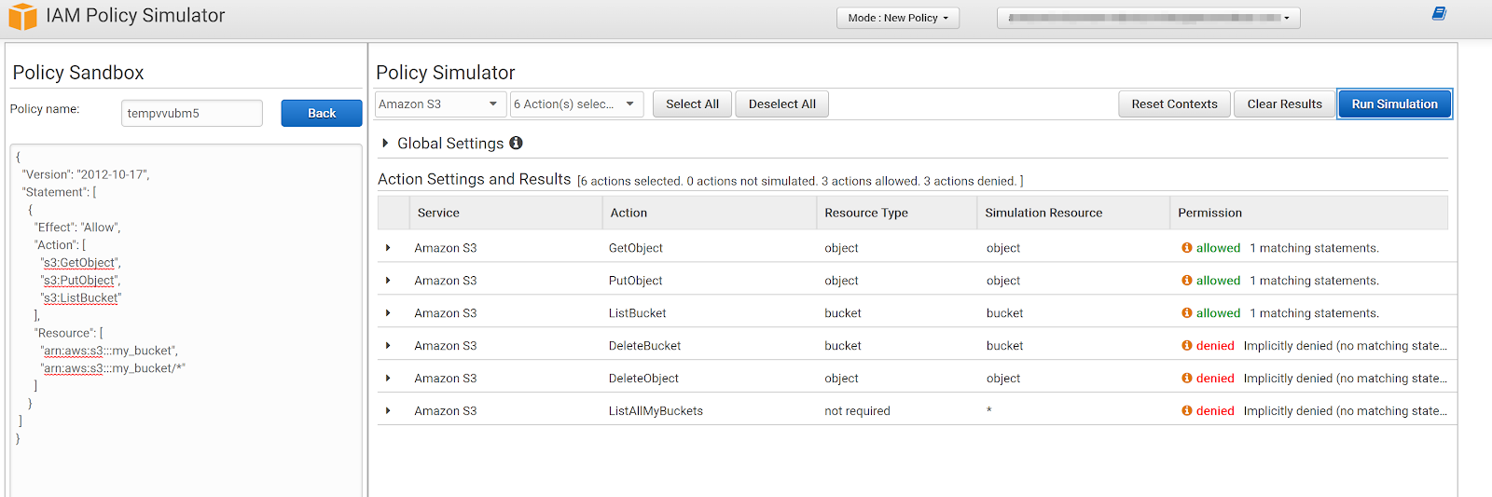1492x497 pixels.
Task: Click the ListBucket action cell
Action: tap(638, 313)
